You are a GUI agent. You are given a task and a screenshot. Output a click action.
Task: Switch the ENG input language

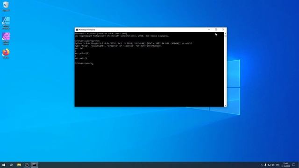(x=278, y=165)
